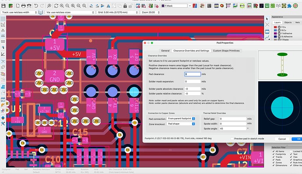
Task: Click the Print icon in toolbar
Action: pyautogui.click(x=23, y=6)
